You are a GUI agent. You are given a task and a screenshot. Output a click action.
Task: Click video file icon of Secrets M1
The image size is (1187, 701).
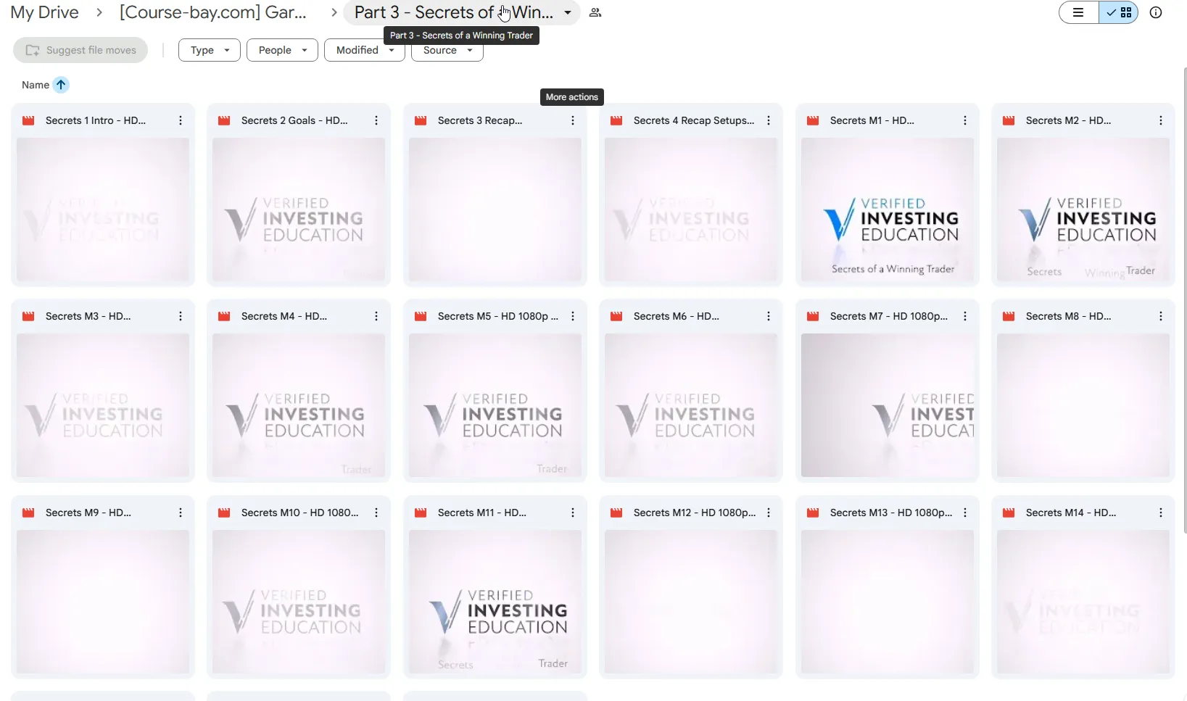coord(813,120)
